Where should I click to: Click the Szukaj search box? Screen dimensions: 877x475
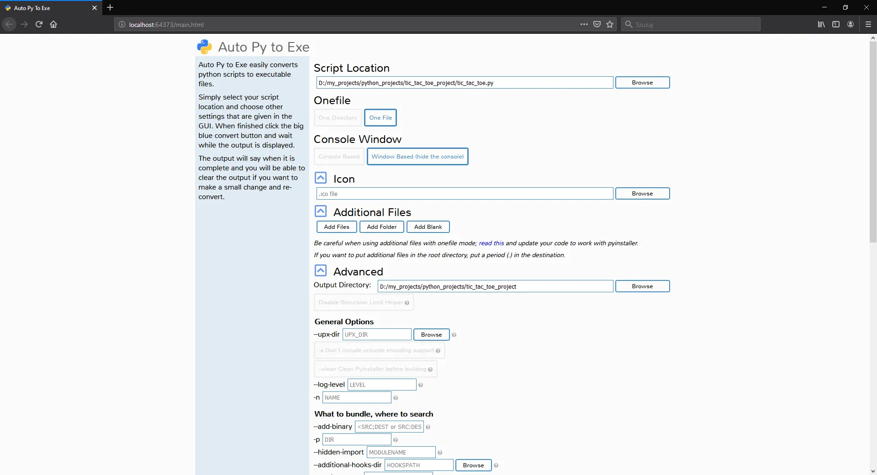coord(691,24)
